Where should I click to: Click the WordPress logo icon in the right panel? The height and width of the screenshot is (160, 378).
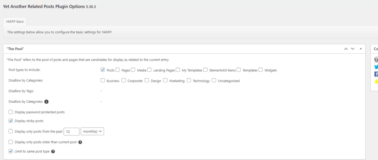(376, 60)
